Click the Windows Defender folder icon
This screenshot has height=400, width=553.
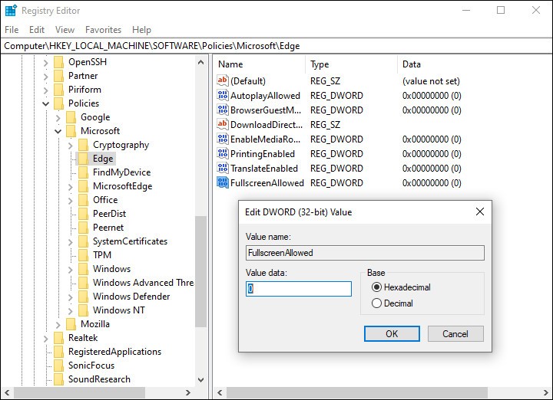83,297
